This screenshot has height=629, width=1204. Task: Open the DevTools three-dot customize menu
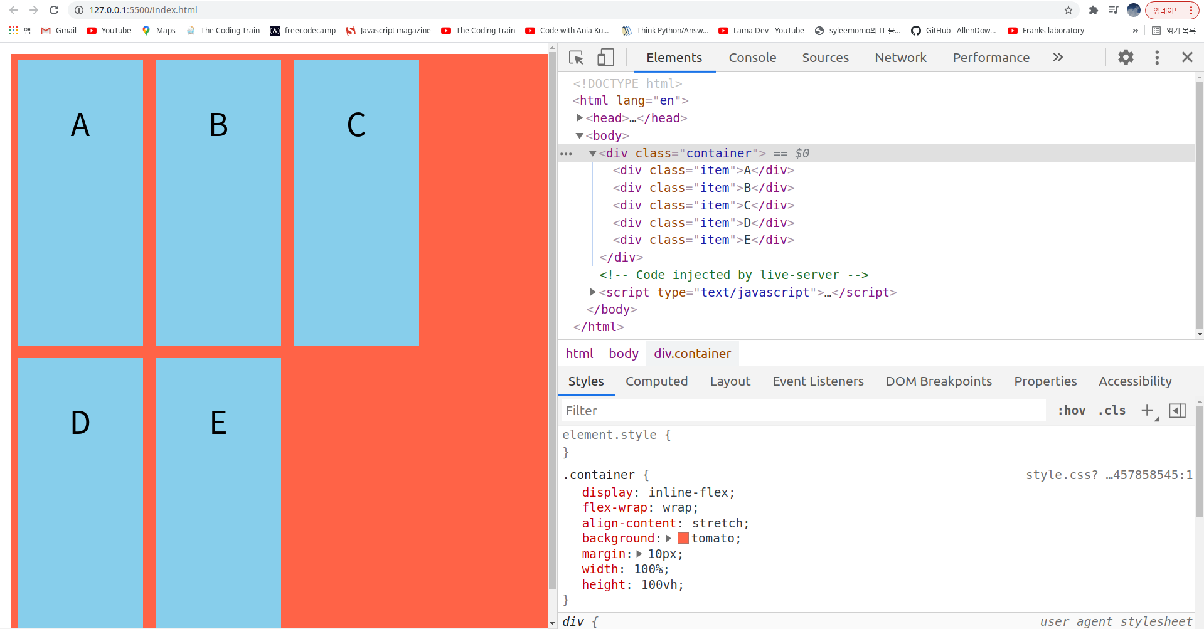1157,57
